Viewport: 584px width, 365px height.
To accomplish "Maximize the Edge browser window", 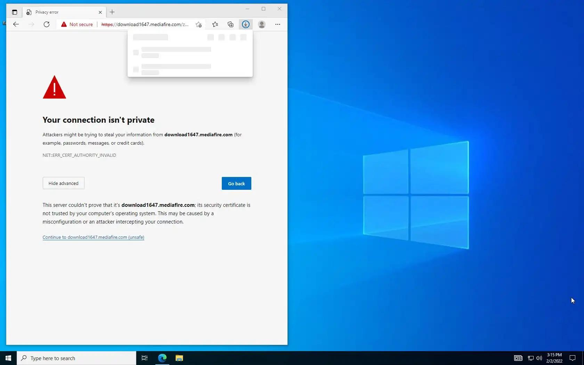I will coord(263,9).
